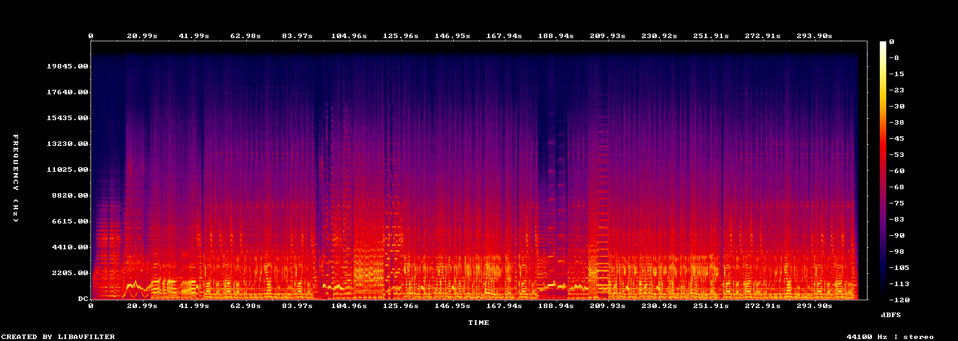Click 41.99s on the bottom time axis
Screen dimensions: 958x341
point(193,305)
